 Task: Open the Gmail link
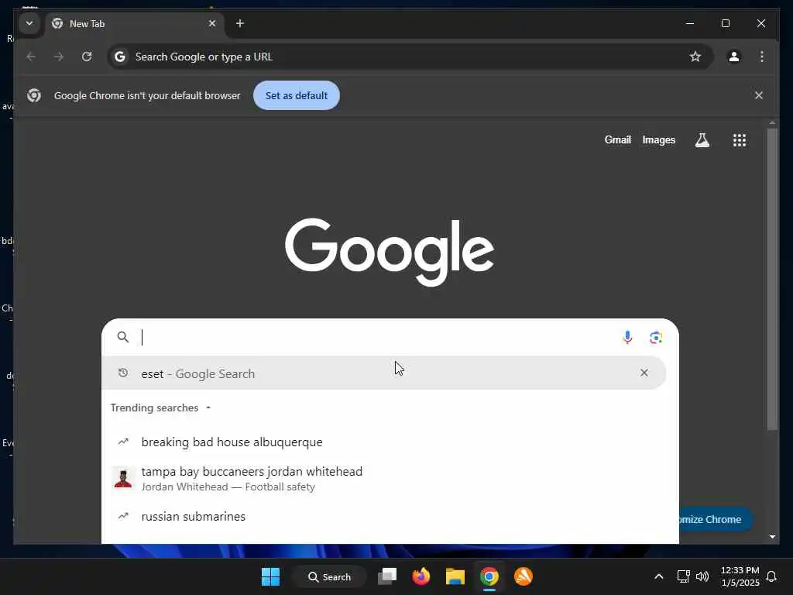(617, 139)
